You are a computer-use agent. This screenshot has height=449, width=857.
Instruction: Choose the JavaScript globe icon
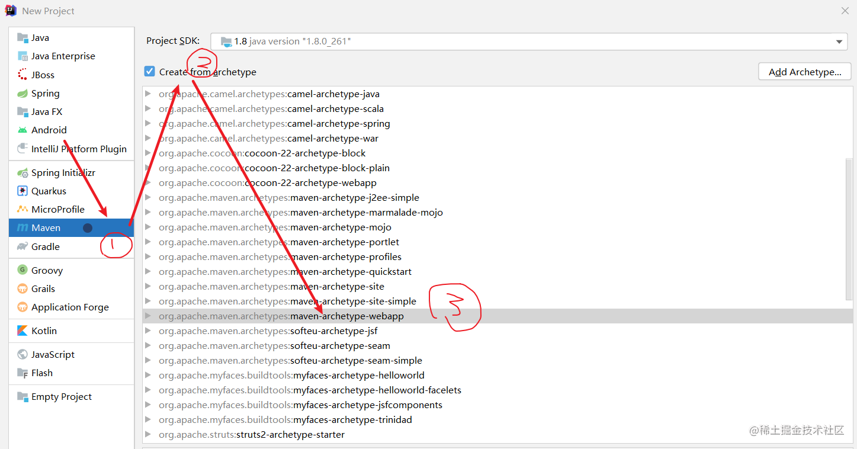(x=23, y=355)
